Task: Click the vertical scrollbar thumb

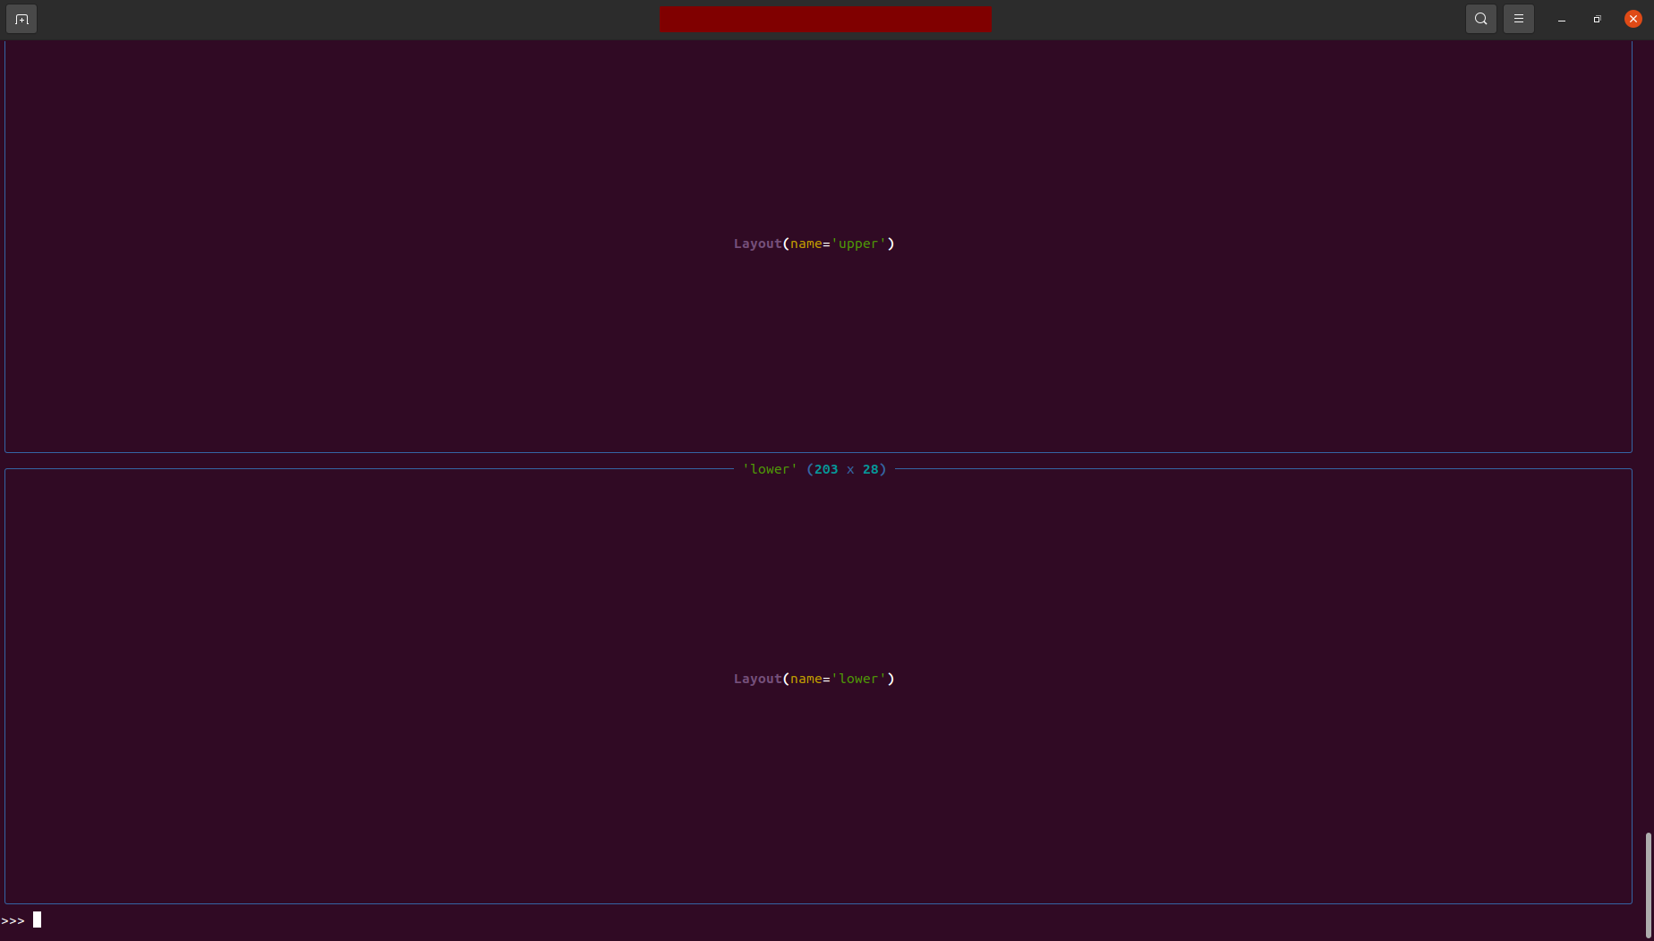Action: (x=1648, y=885)
